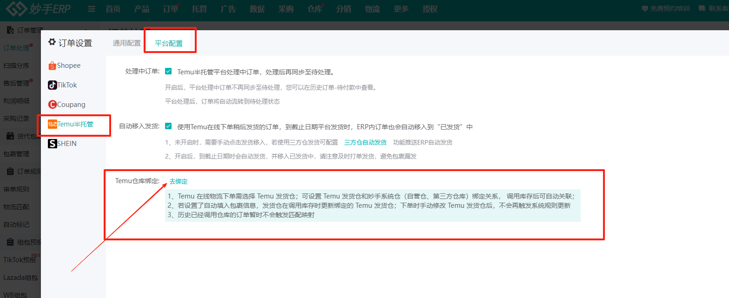Click the 货代包裹 box icon in sidebar
This screenshot has width=729, height=298.
click(x=10, y=136)
